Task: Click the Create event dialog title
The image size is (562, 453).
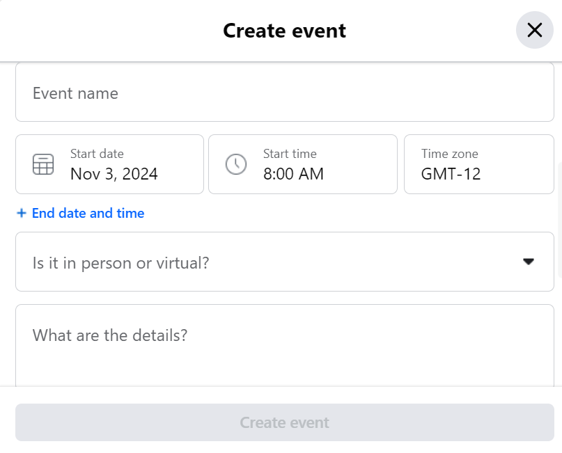Action: (285, 31)
